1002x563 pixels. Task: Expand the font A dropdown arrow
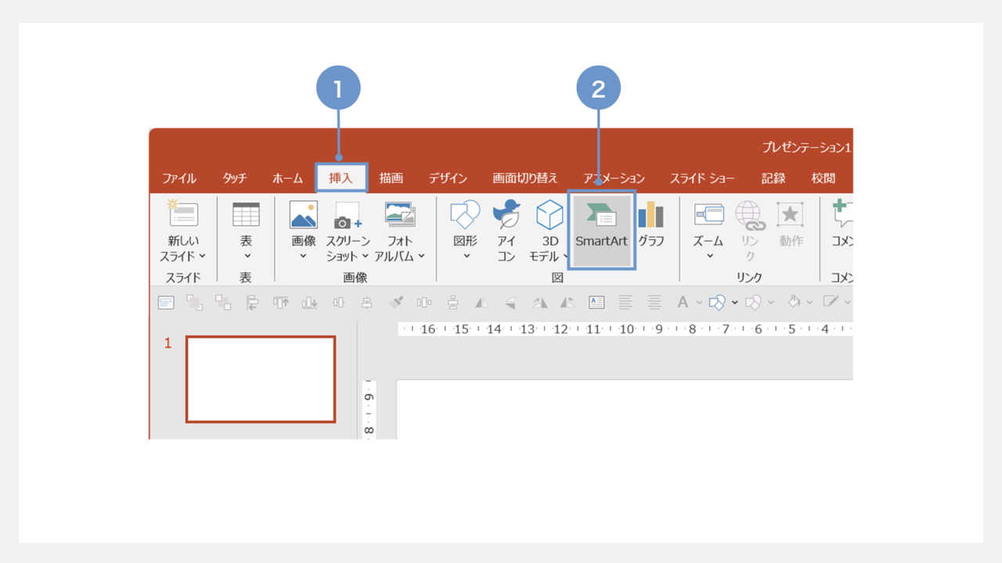(700, 303)
